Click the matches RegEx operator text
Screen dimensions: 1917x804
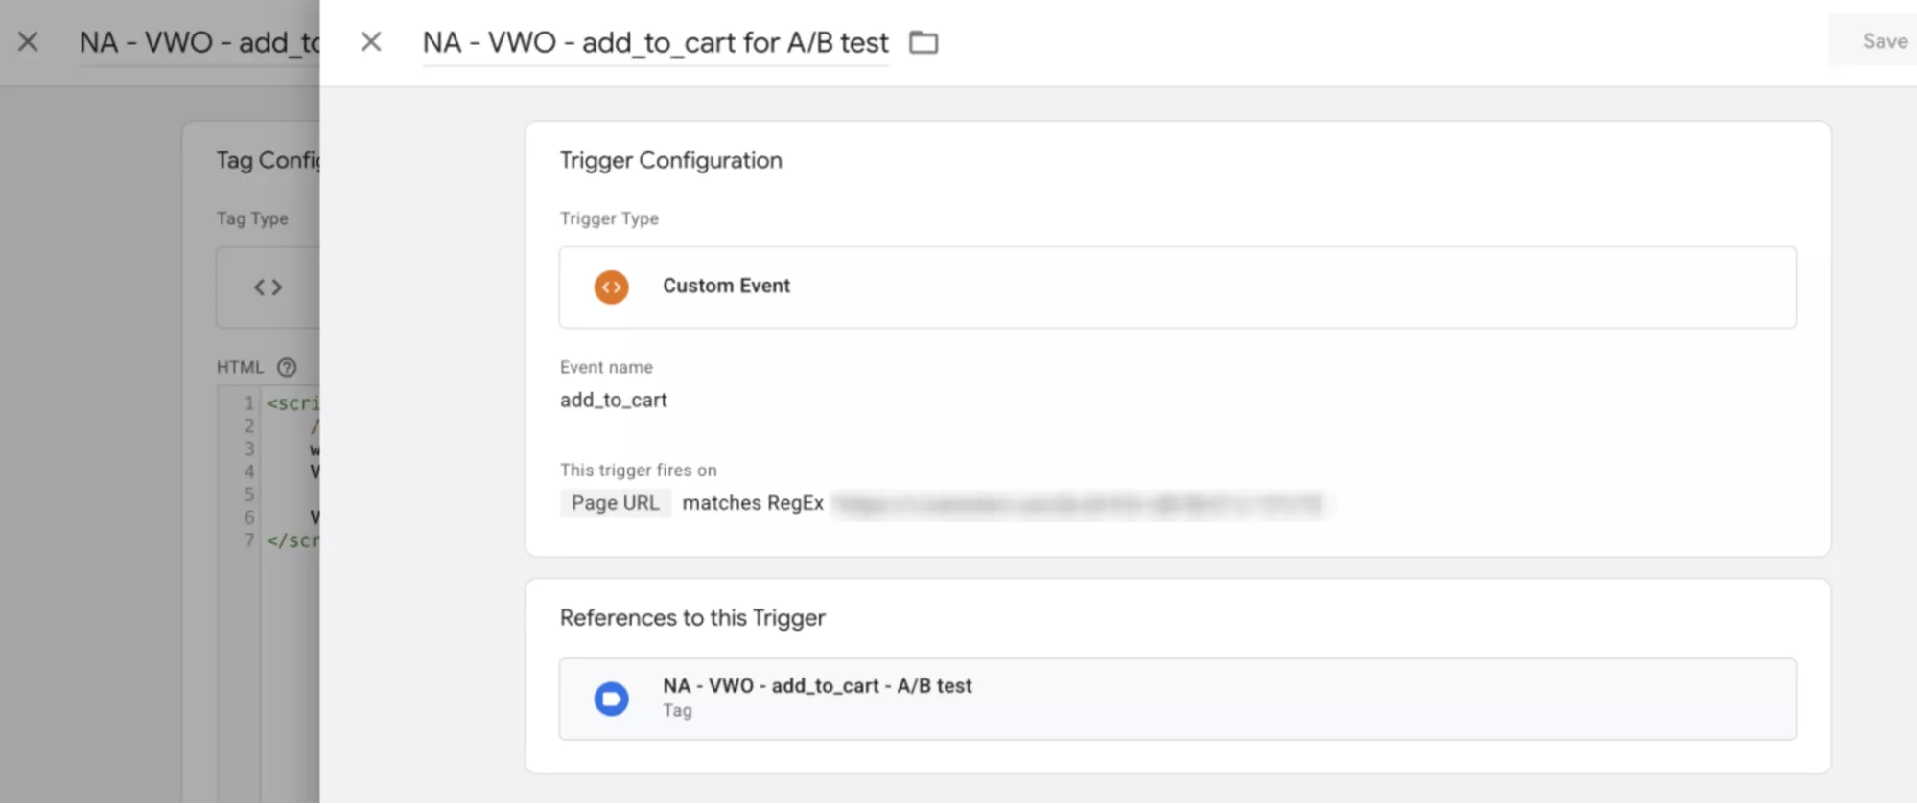pos(753,503)
